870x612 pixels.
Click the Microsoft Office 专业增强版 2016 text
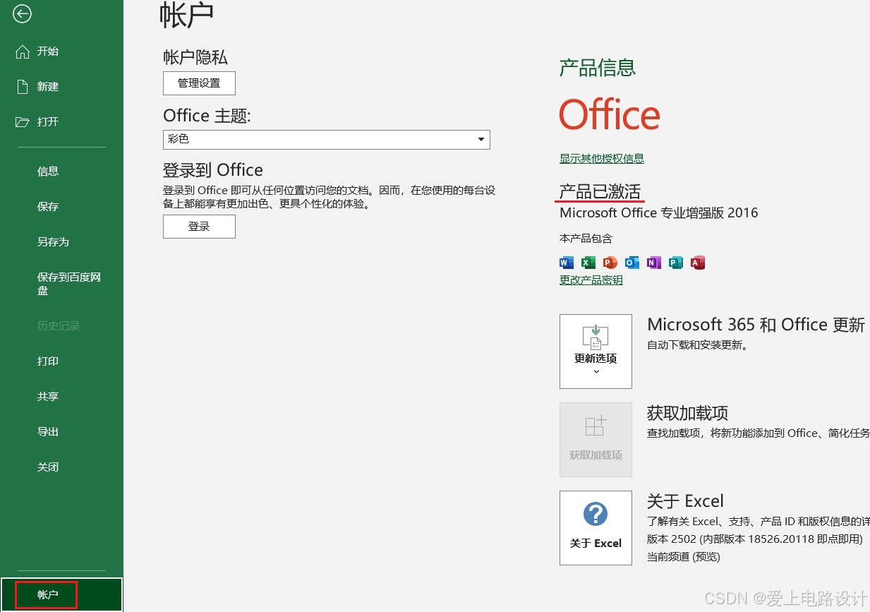tap(659, 212)
